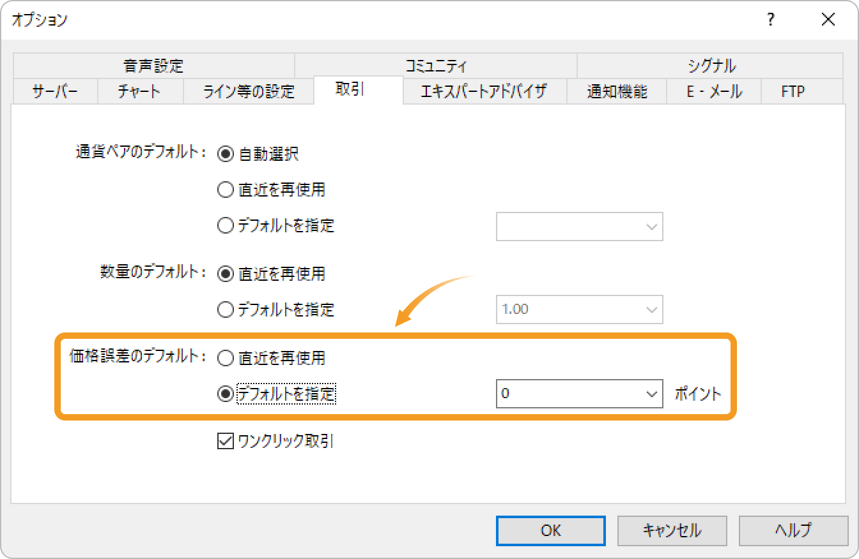The height and width of the screenshot is (559, 859).
Task: Choose 直近を再使用 under 通貨ペアのデフォルト
Action: (271, 190)
